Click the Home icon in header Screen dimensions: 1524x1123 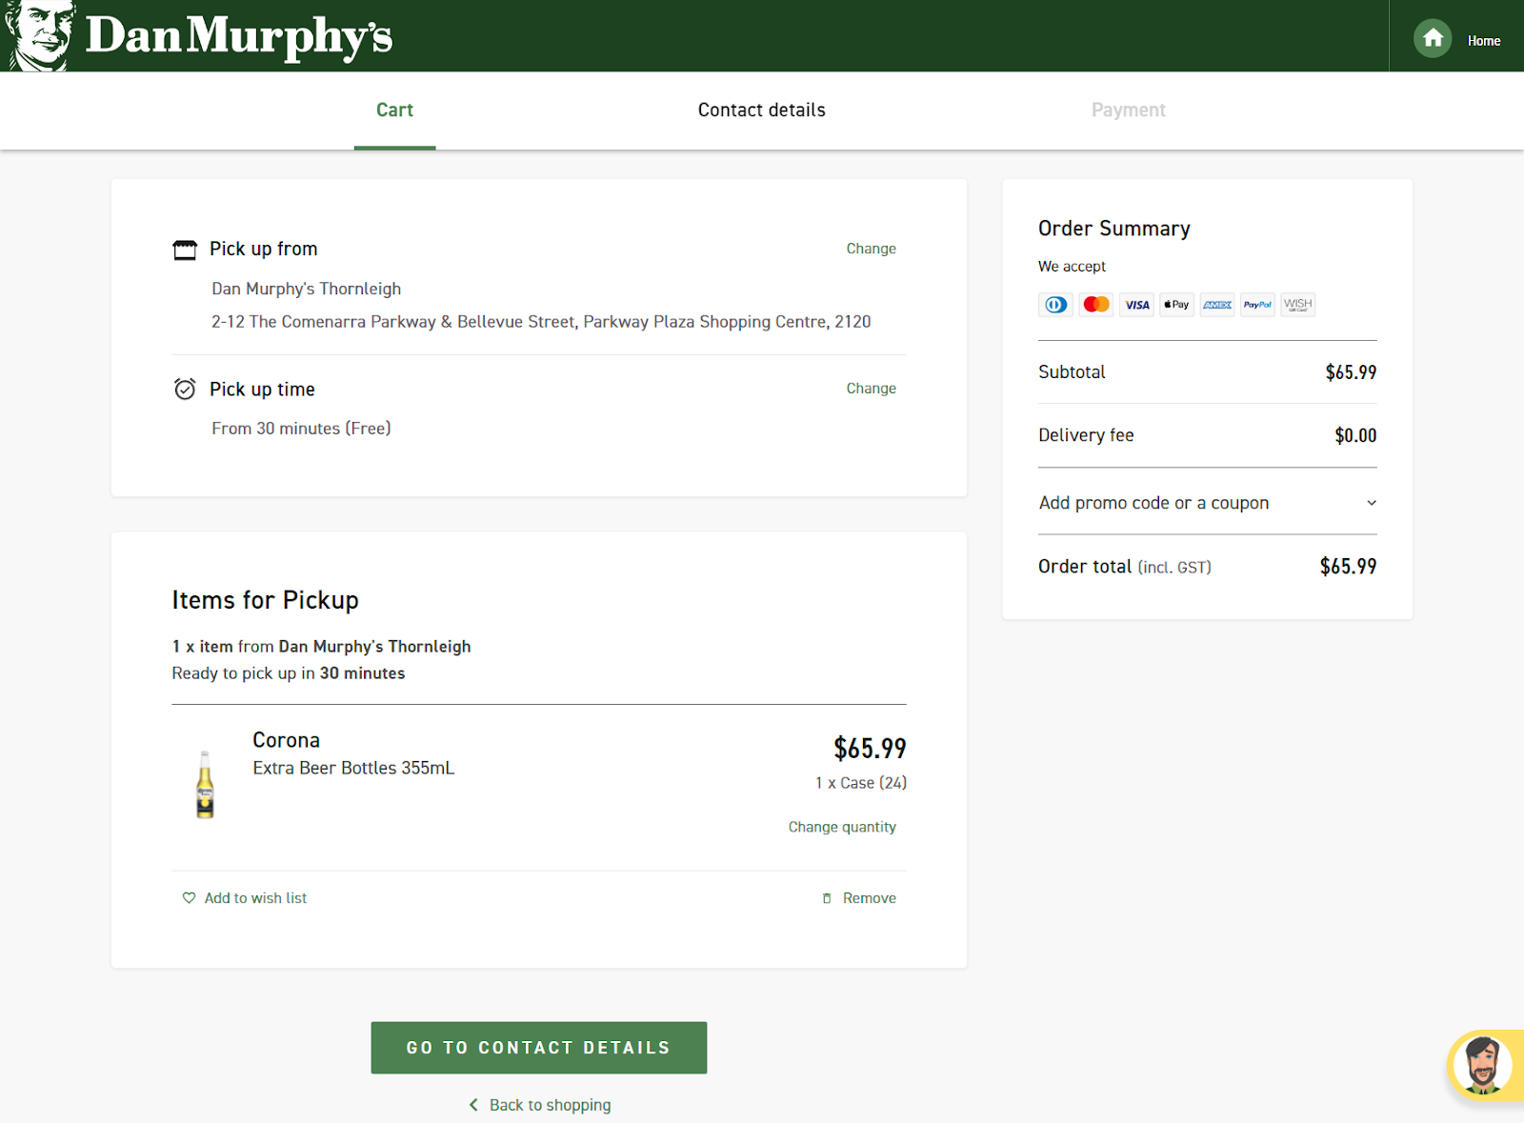(1432, 39)
